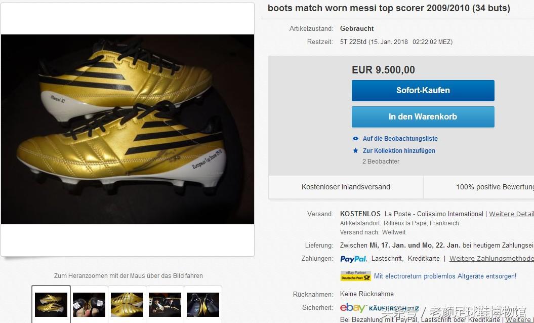
Task: Select third thumbnail of gold boot
Action: [x=127, y=304]
